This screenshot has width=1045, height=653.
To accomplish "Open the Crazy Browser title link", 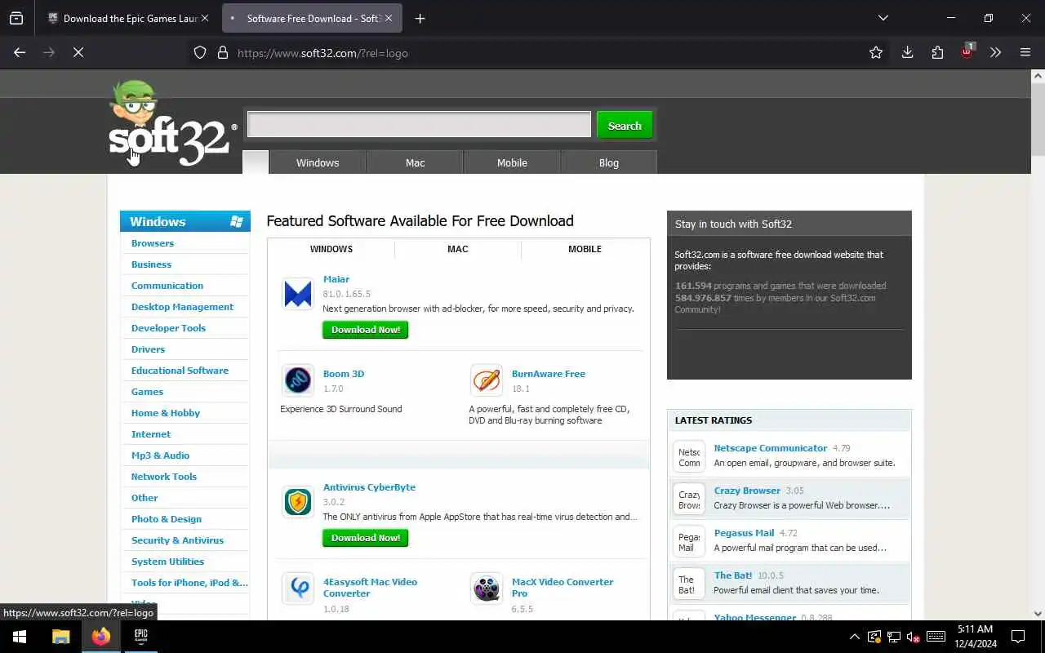I will point(747,491).
